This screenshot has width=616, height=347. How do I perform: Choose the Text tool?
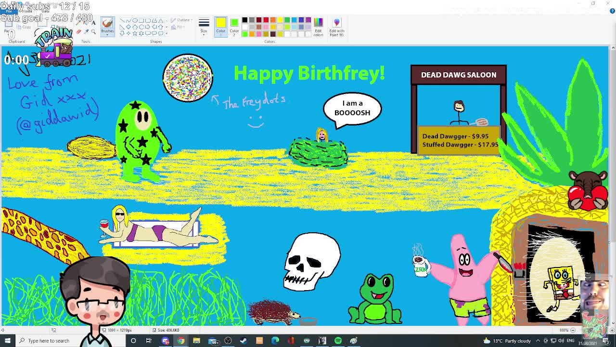click(93, 23)
